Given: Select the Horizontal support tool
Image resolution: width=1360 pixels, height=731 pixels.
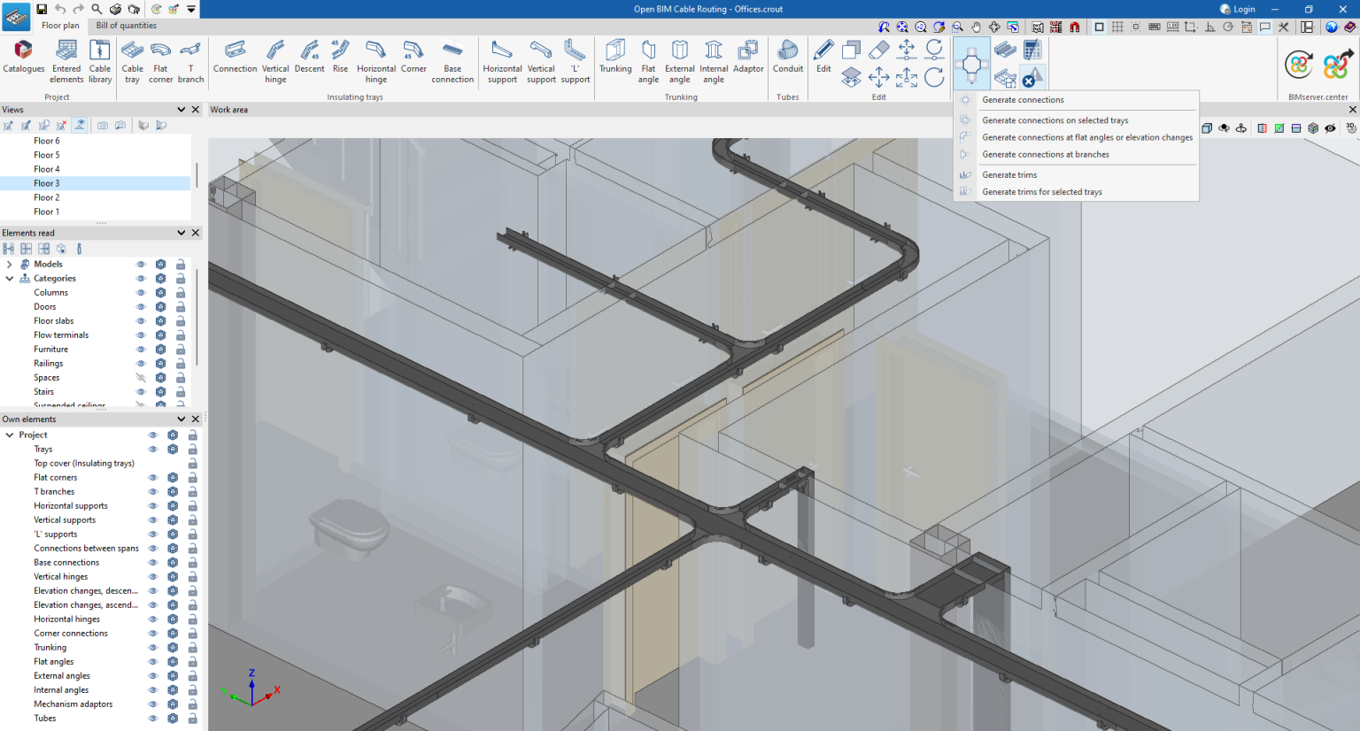Looking at the screenshot, I should tap(501, 59).
